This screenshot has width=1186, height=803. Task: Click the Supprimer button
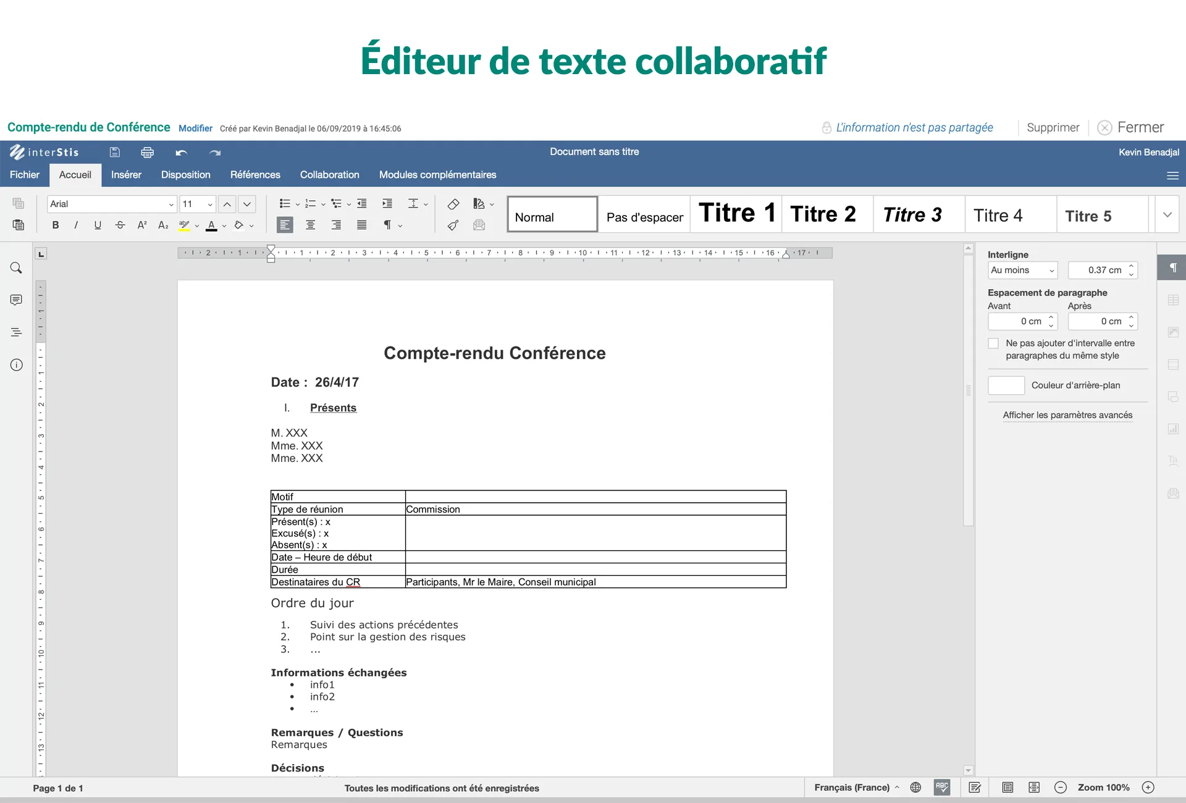point(1053,127)
